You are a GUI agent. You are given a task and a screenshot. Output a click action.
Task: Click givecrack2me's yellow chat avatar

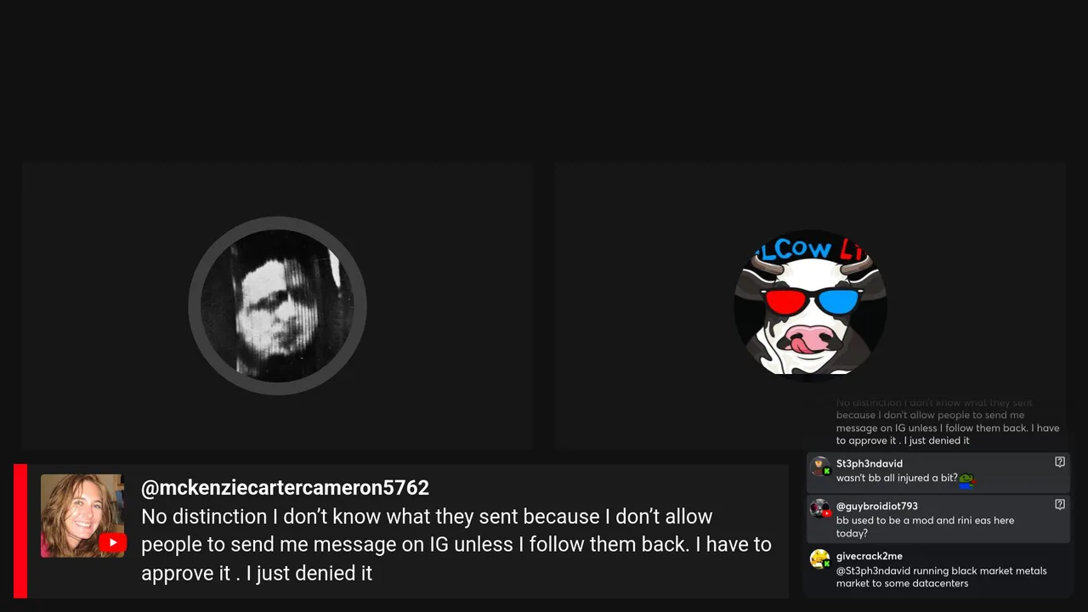pos(820,559)
